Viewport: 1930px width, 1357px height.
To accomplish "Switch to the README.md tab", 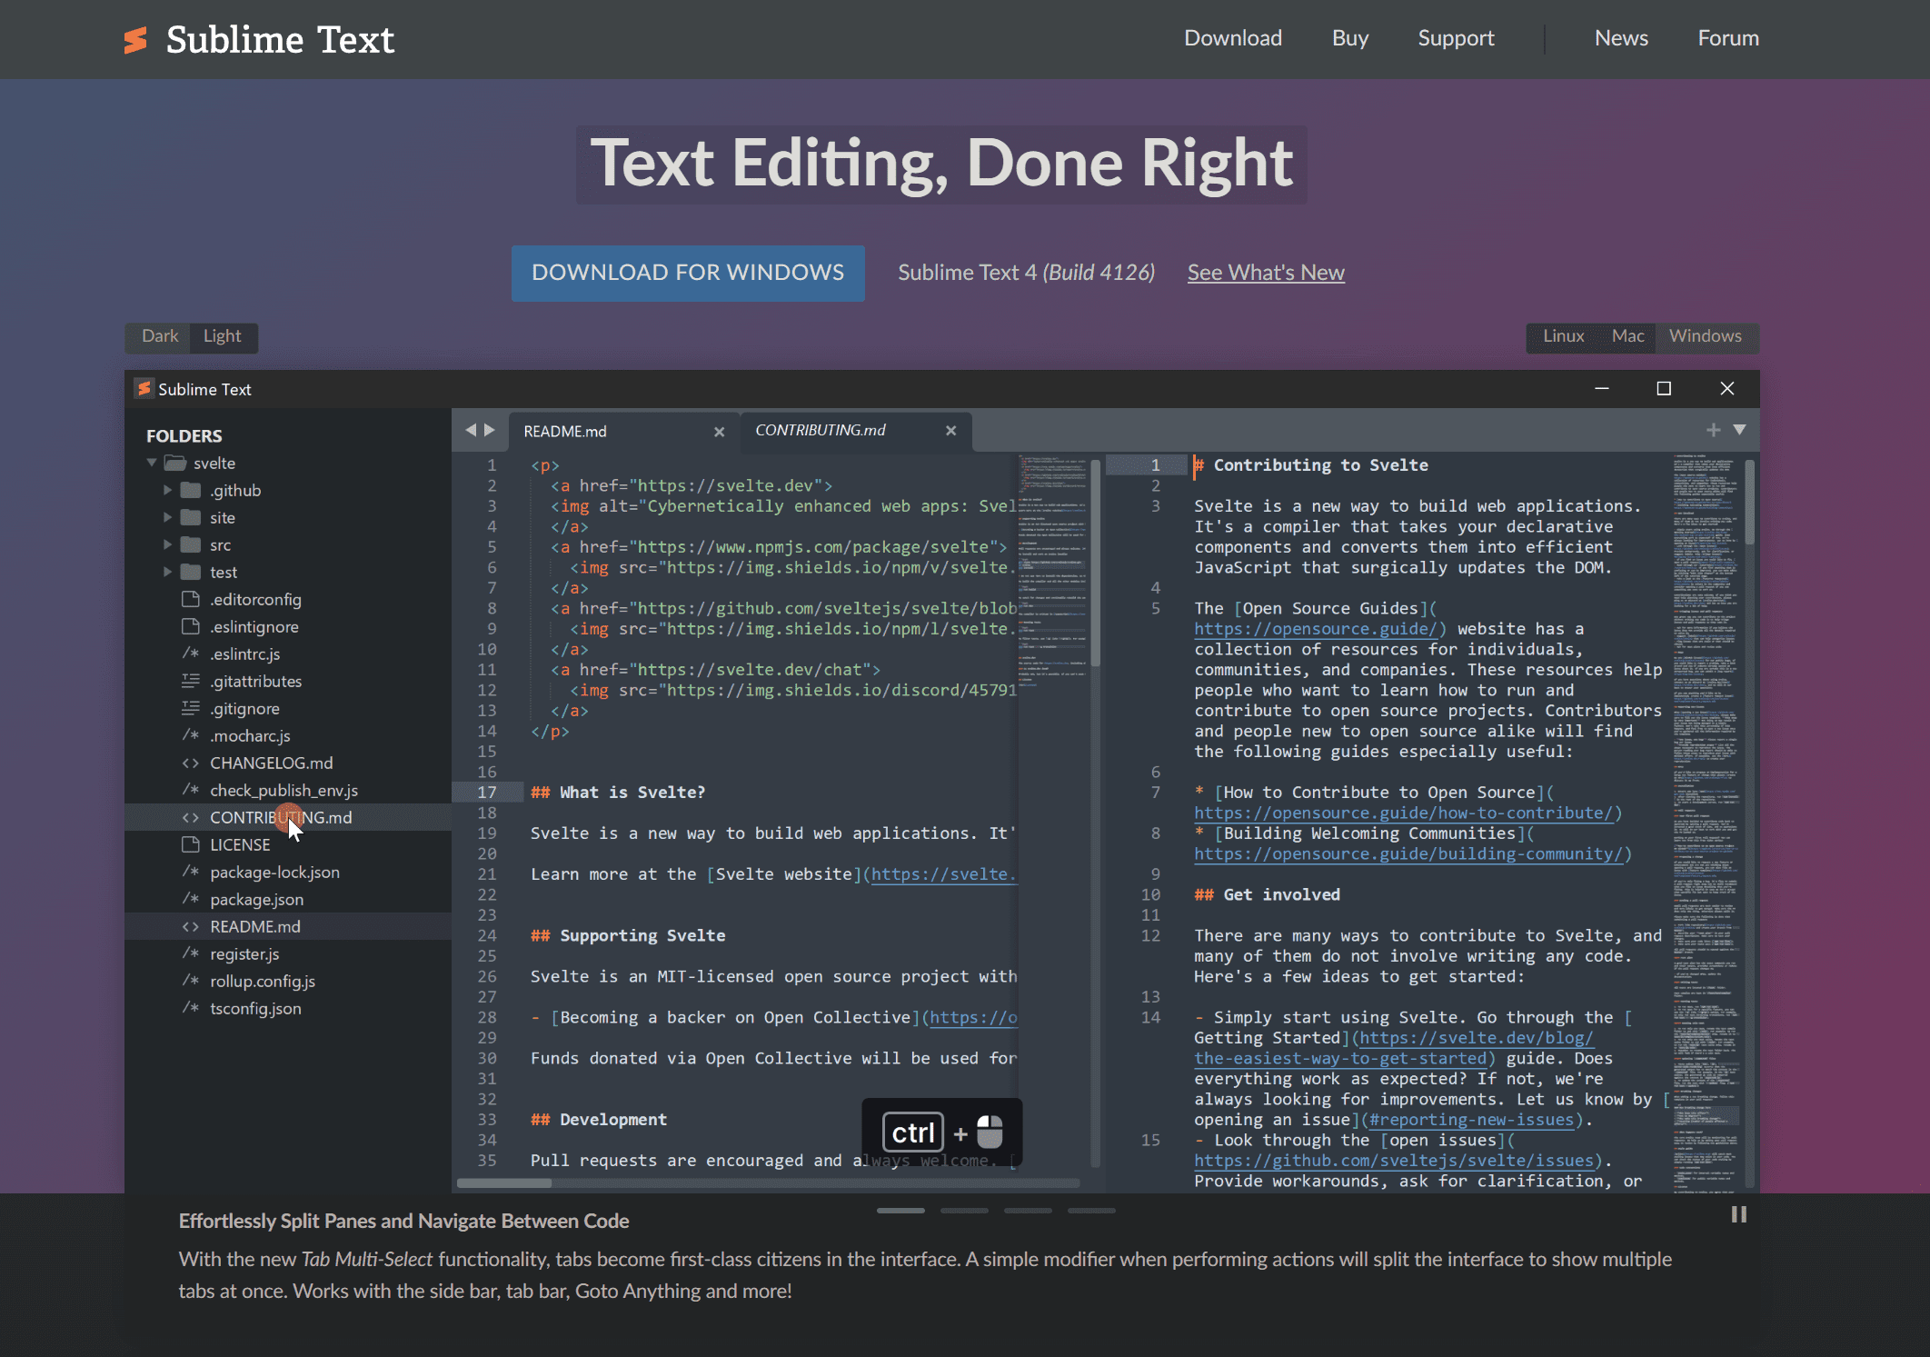I will pyautogui.click(x=565, y=432).
